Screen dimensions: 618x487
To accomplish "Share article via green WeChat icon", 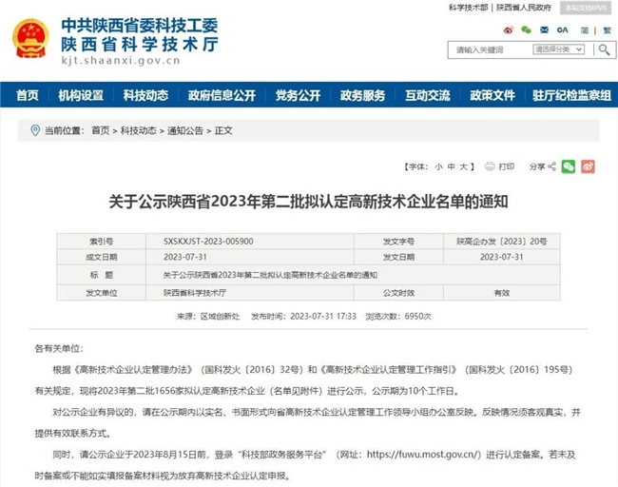I will tap(569, 166).
